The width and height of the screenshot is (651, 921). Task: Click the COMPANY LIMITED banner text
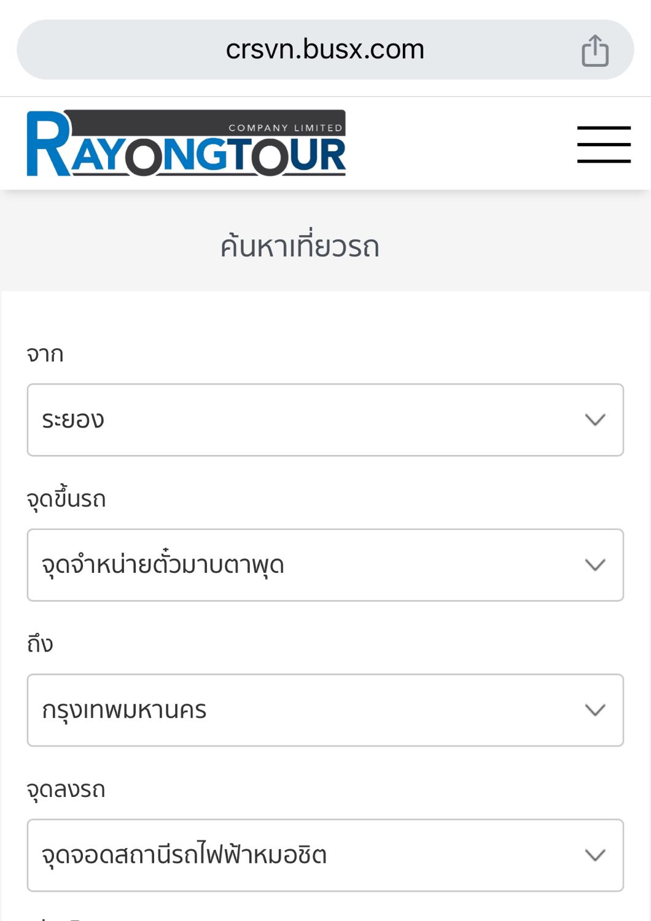[x=285, y=128]
